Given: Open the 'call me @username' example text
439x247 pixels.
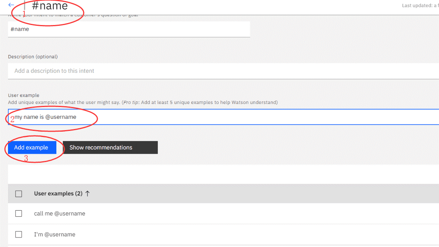Looking at the screenshot, I should tap(60, 214).
